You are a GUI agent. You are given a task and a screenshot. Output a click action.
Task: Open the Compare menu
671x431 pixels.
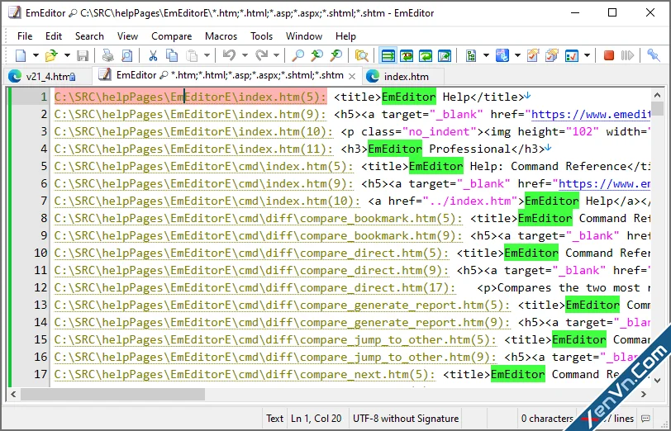pos(171,36)
